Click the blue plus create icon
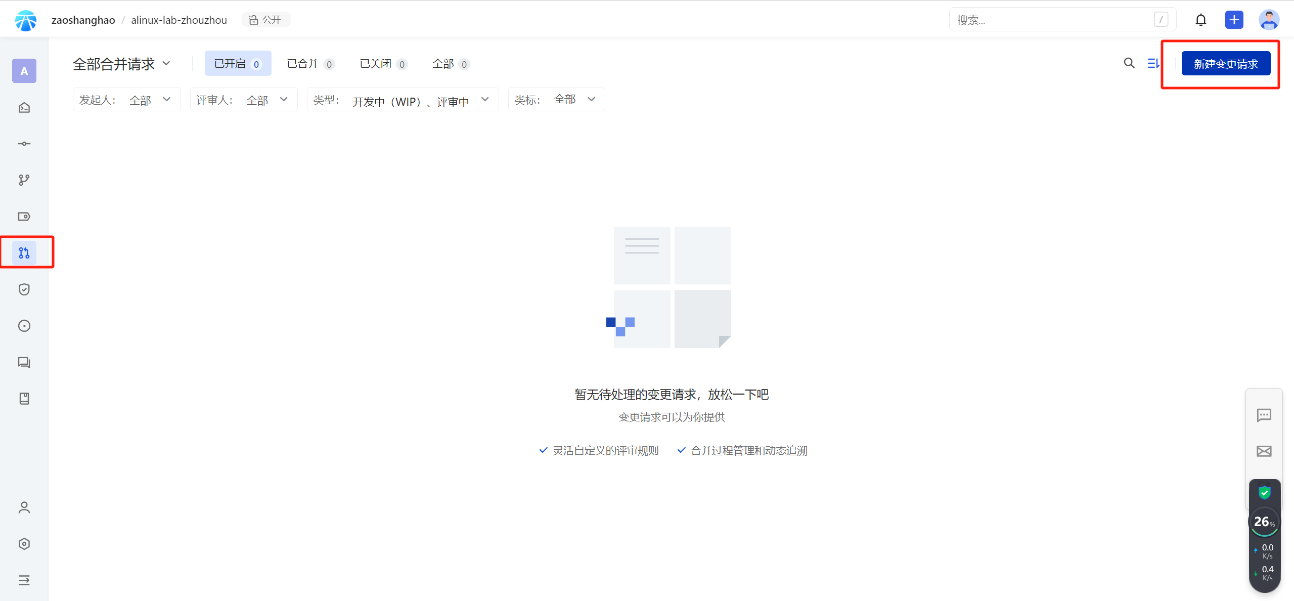 click(x=1234, y=20)
